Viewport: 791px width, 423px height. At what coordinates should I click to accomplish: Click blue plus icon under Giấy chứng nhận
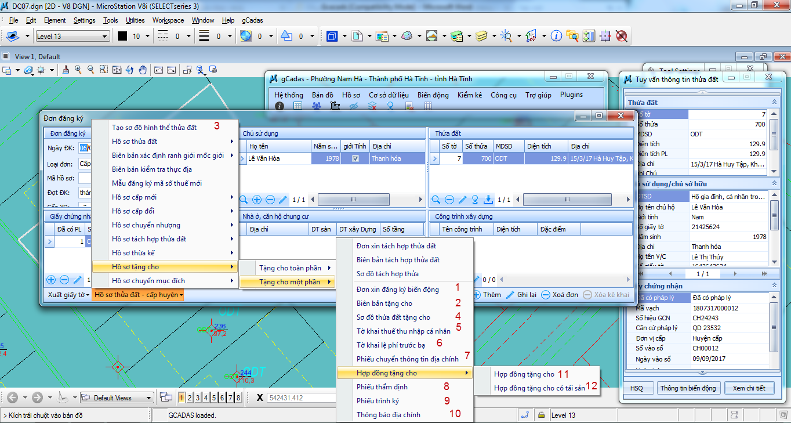[51, 280]
